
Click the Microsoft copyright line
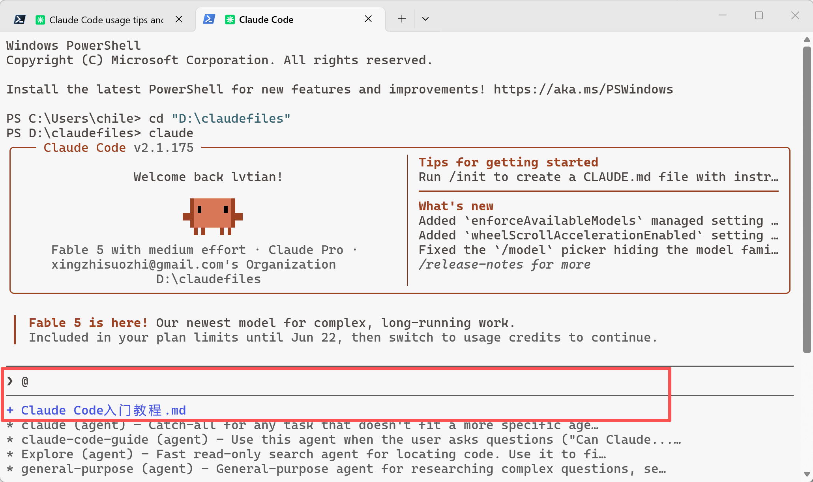(x=219, y=60)
